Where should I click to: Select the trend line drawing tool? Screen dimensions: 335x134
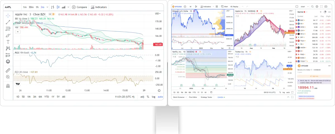click(x=8, y=22)
